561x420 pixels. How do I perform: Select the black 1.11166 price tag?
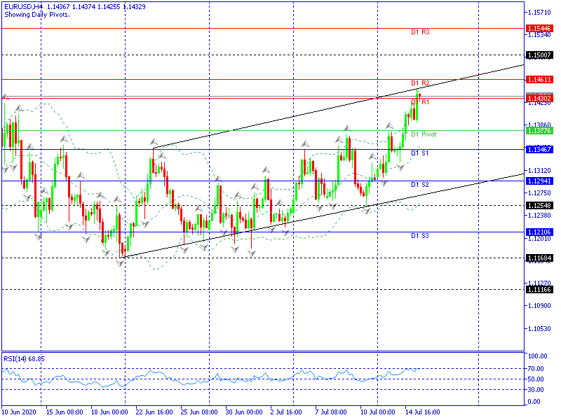pyautogui.click(x=539, y=289)
